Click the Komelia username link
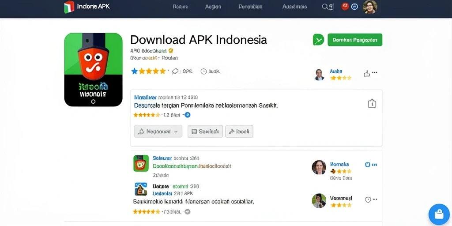The height and width of the screenshot is (226, 452). coord(339,164)
